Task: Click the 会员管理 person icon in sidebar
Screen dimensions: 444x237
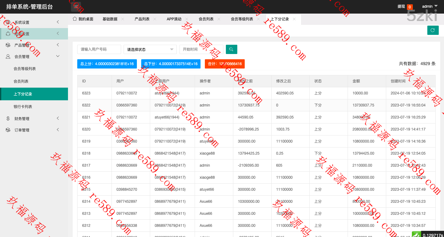Action: tap(8, 56)
